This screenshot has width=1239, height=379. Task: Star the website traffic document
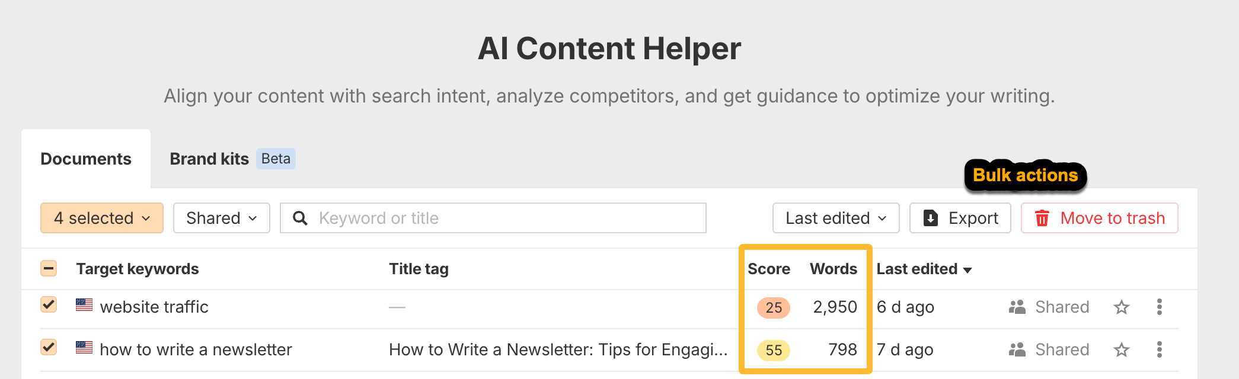coord(1121,307)
